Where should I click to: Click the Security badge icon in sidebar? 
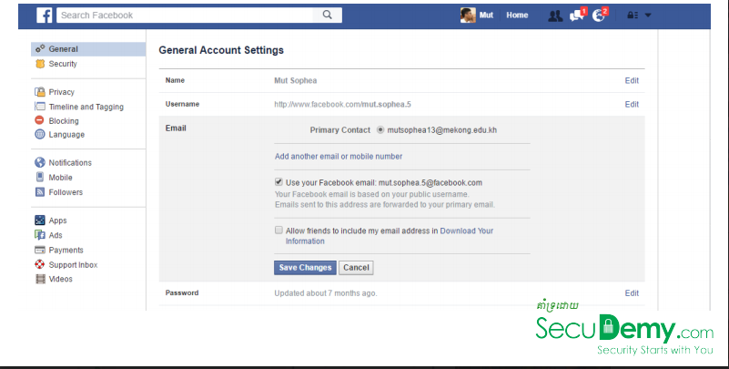tap(40, 64)
